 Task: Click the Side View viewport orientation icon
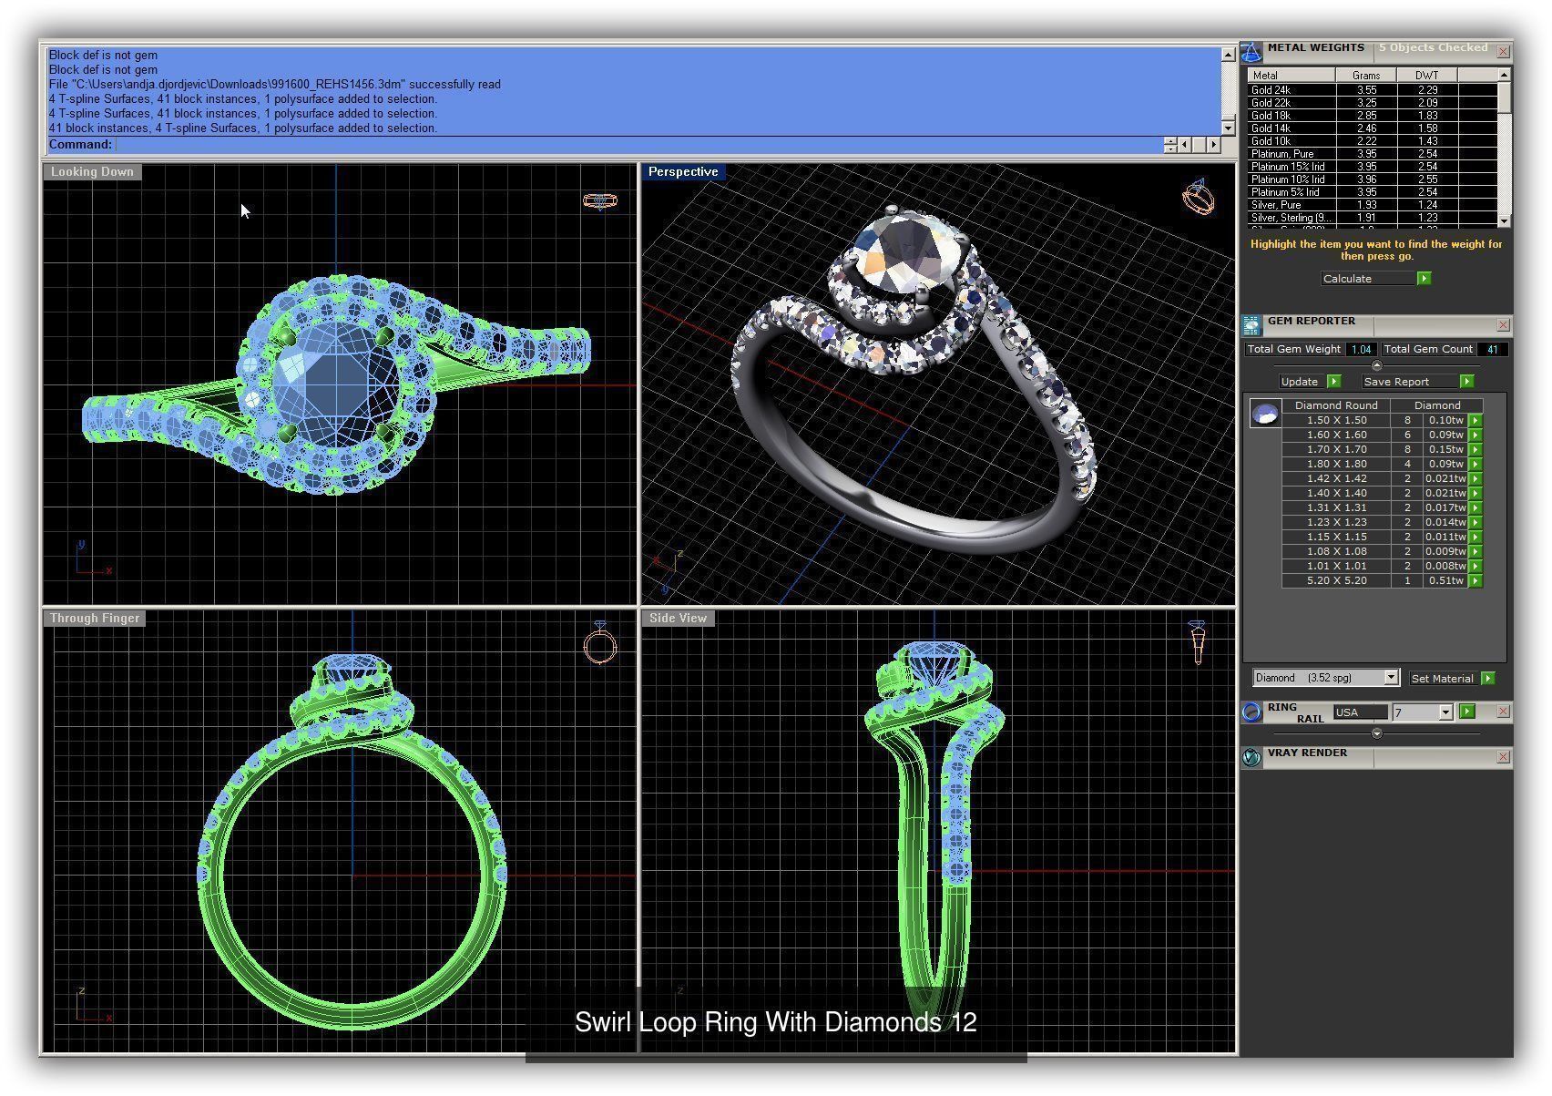(1198, 642)
